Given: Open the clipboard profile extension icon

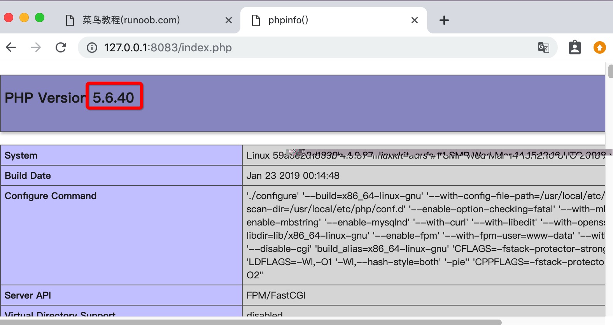Looking at the screenshot, I should (x=574, y=47).
